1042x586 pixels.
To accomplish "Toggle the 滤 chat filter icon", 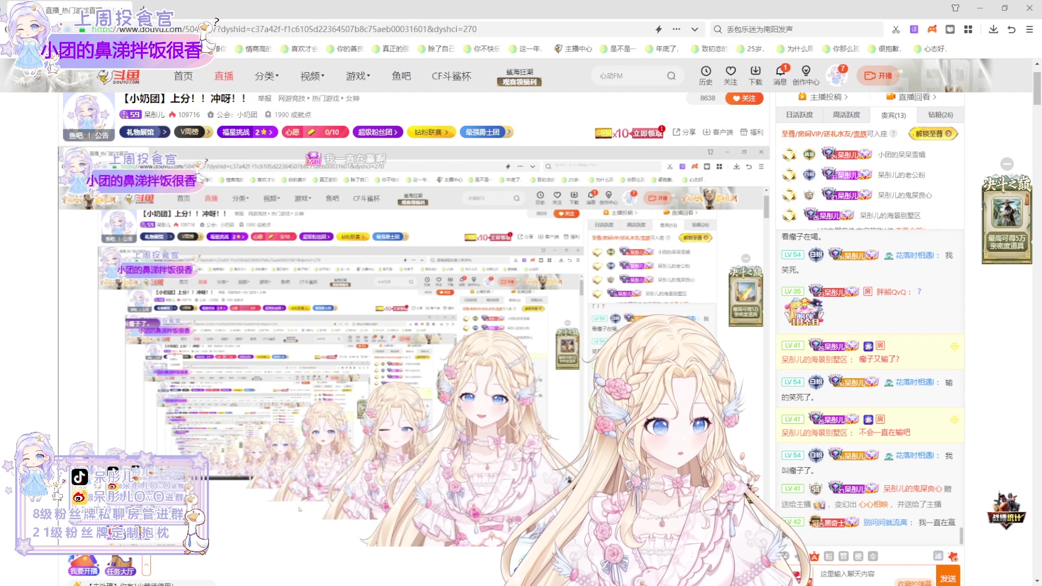I will 938,556.
